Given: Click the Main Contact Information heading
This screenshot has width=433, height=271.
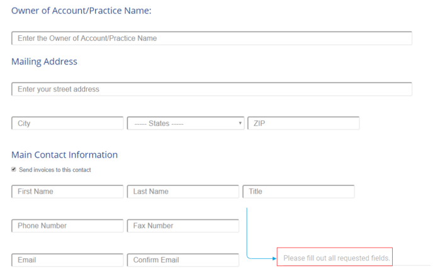Looking at the screenshot, I should coord(64,155).
